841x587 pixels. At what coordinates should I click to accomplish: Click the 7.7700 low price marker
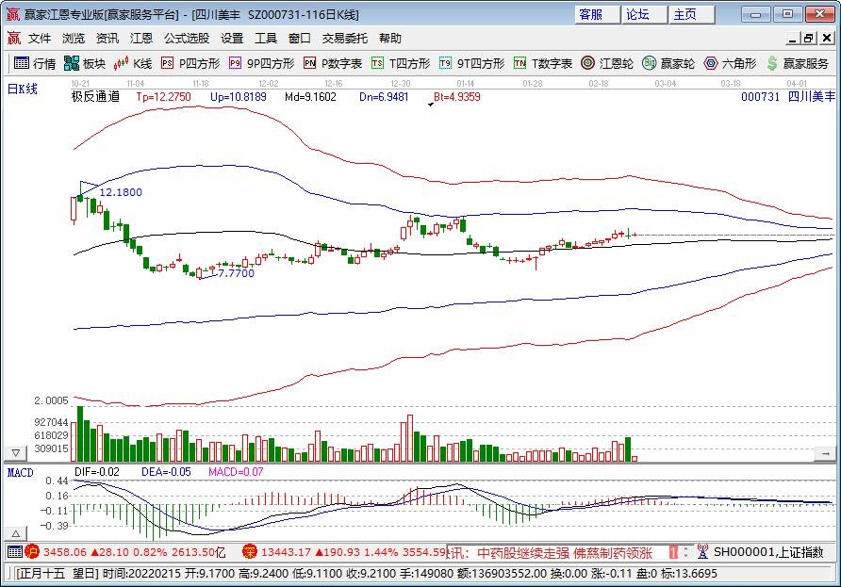[237, 273]
